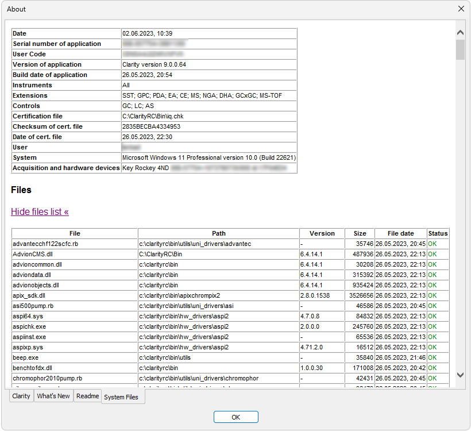Click aspixp.sys version 4.71.2.0
Image resolution: width=471 pixels, height=431 pixels.
tap(311, 347)
